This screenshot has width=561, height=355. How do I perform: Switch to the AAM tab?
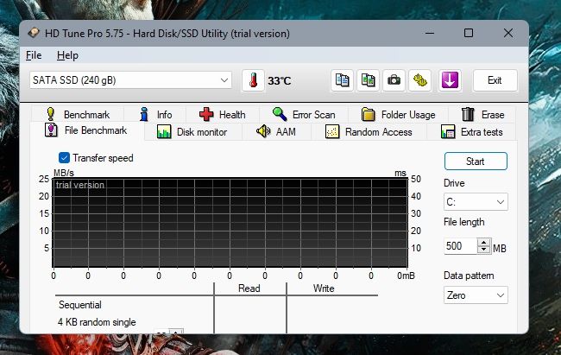click(276, 132)
